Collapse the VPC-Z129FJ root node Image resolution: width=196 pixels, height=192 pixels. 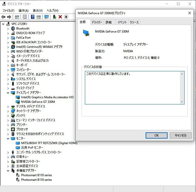(x=3, y=24)
